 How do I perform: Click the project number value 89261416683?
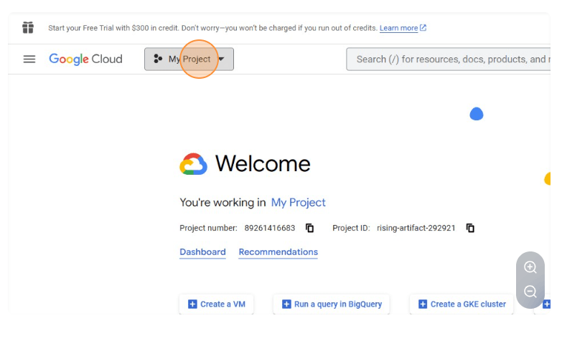(x=270, y=228)
